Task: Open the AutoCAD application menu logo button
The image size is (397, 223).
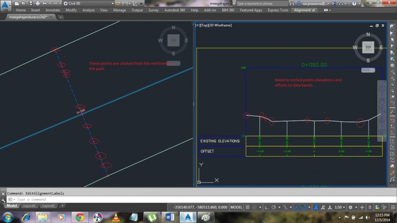Action: (x=5, y=6)
